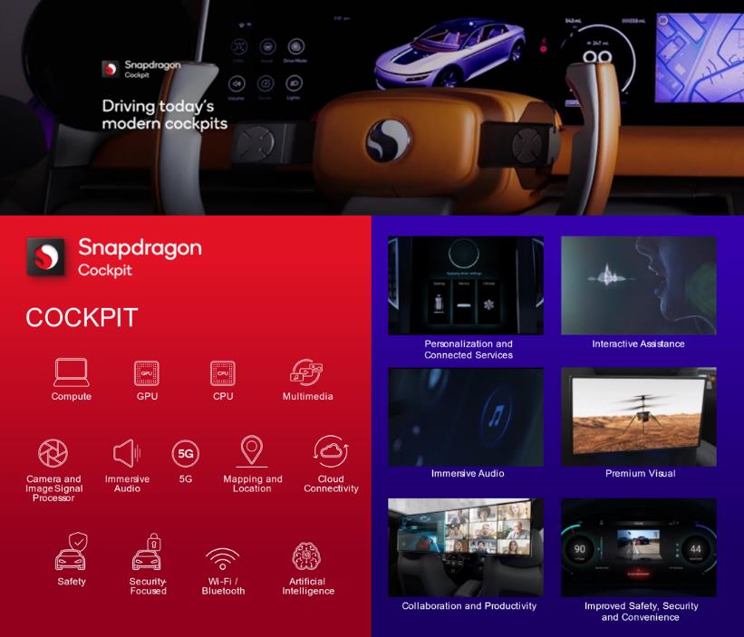Open Collaboration and Productivity video call thumbnail
This screenshot has width=744, height=637.
click(466, 547)
